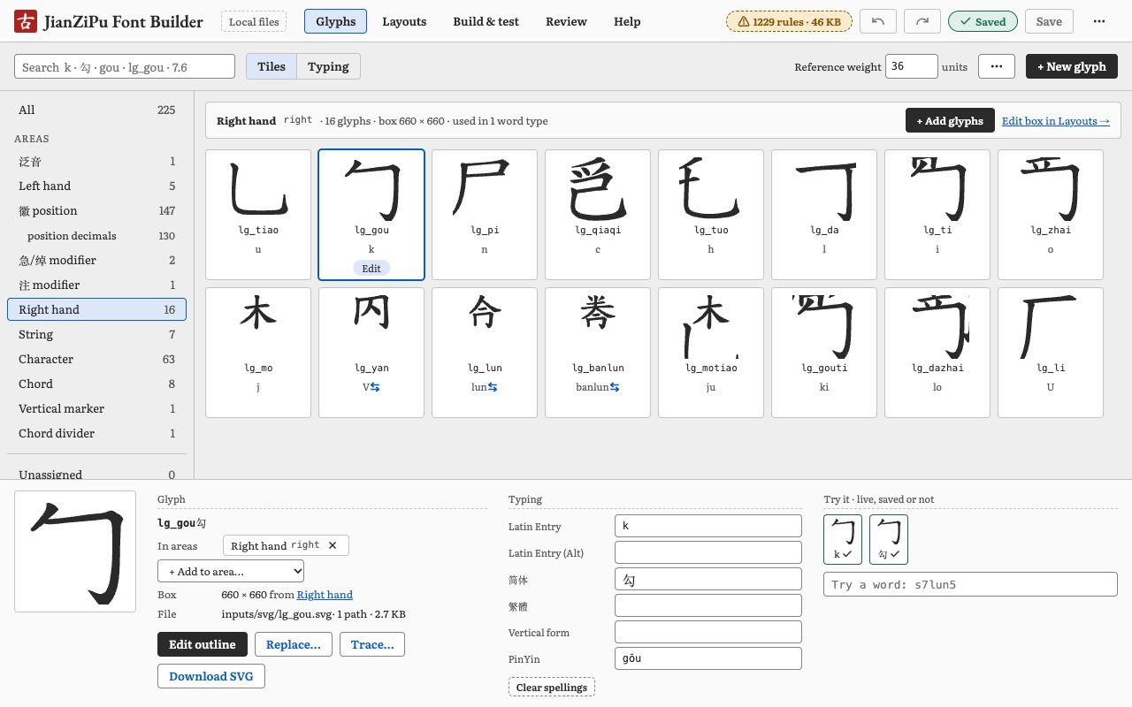This screenshot has width=1132, height=707.
Task: Redo the last undone change
Action: pos(922,22)
